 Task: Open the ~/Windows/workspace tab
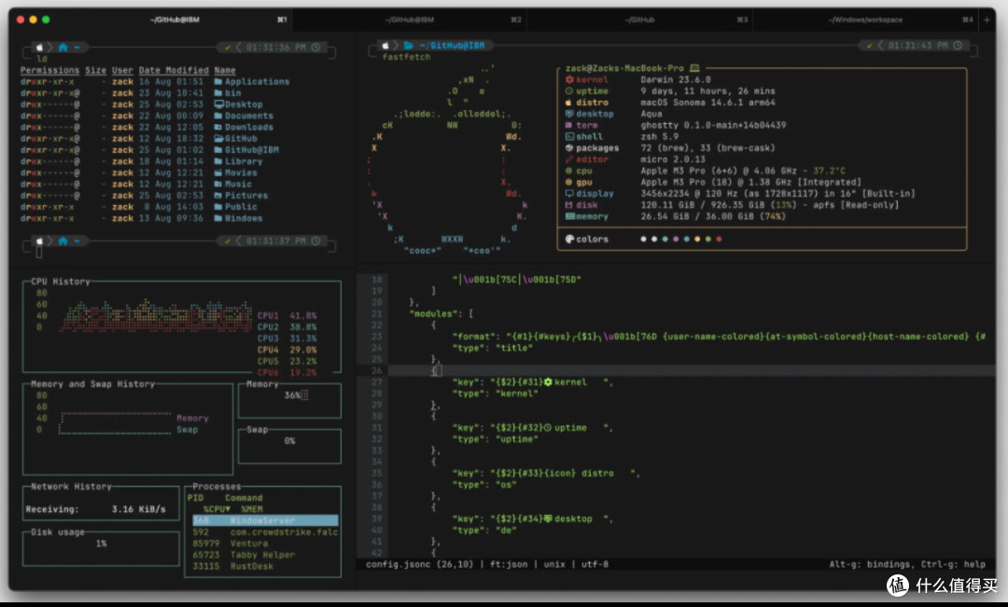click(865, 20)
